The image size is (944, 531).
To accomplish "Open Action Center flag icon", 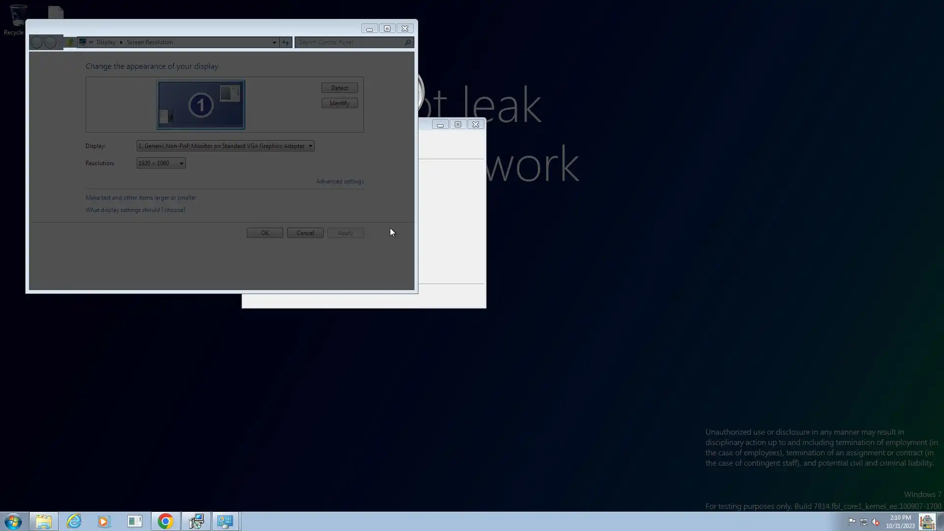I will pyautogui.click(x=852, y=521).
